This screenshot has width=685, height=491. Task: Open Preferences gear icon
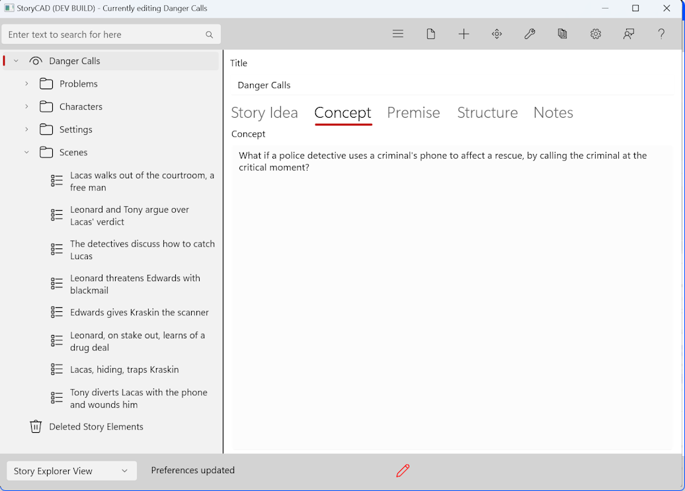[596, 34]
